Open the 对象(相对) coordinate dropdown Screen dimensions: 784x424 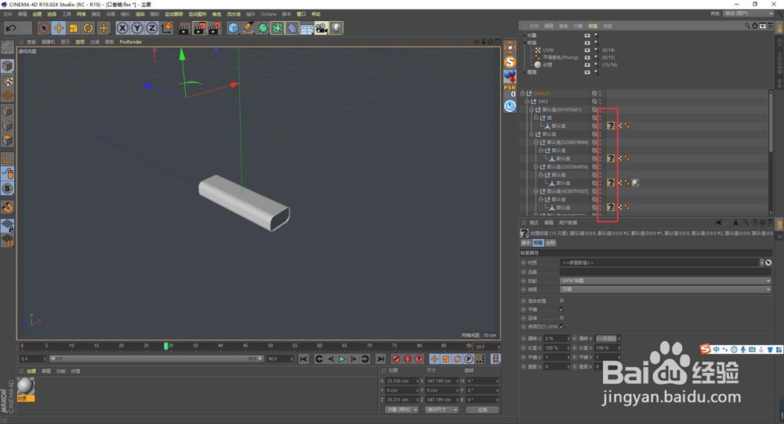[401, 409]
